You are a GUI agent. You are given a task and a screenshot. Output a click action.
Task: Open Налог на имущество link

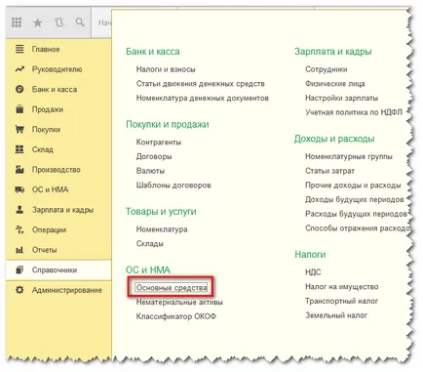pyautogui.click(x=342, y=287)
